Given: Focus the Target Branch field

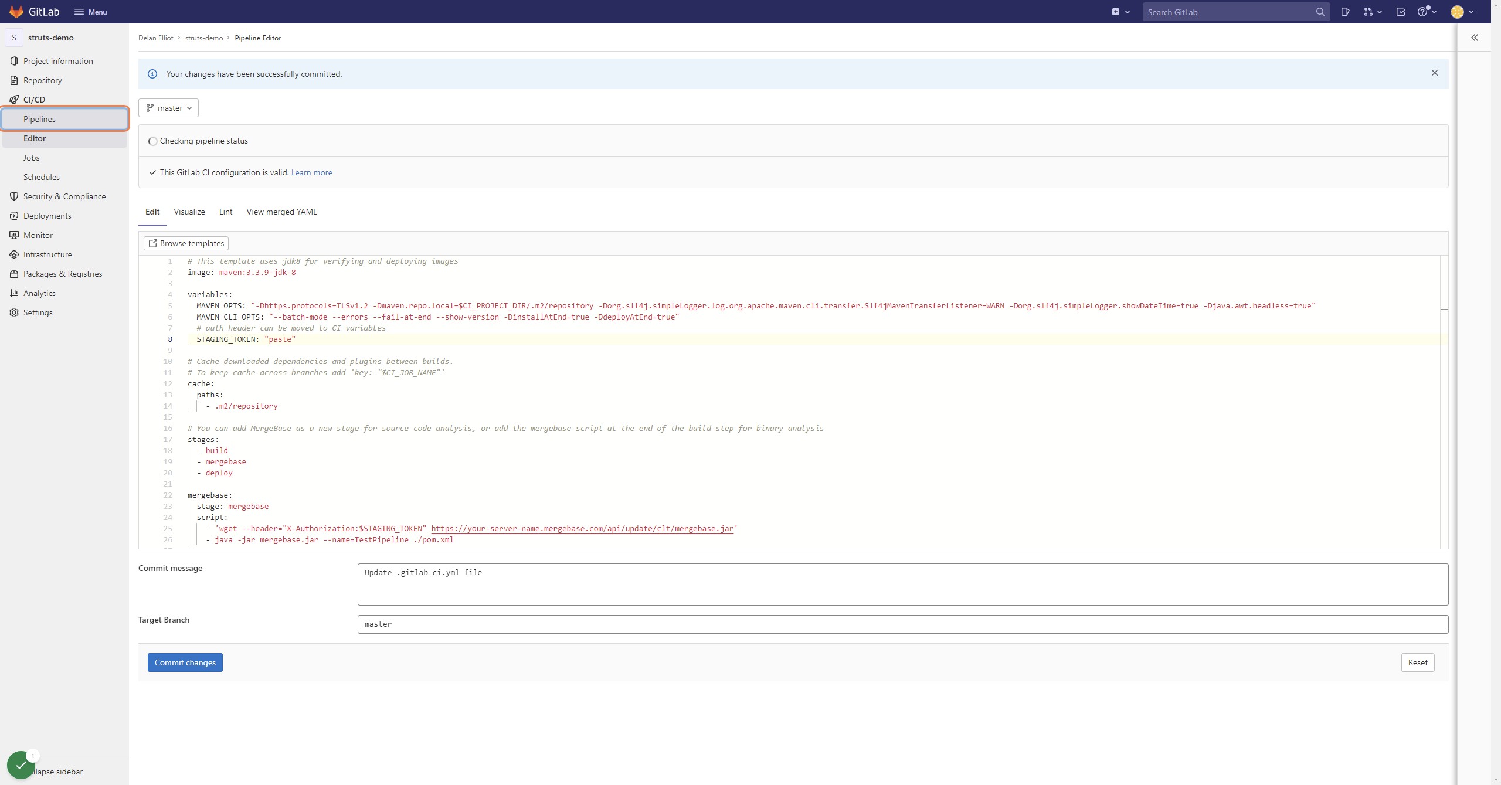Looking at the screenshot, I should 903,624.
